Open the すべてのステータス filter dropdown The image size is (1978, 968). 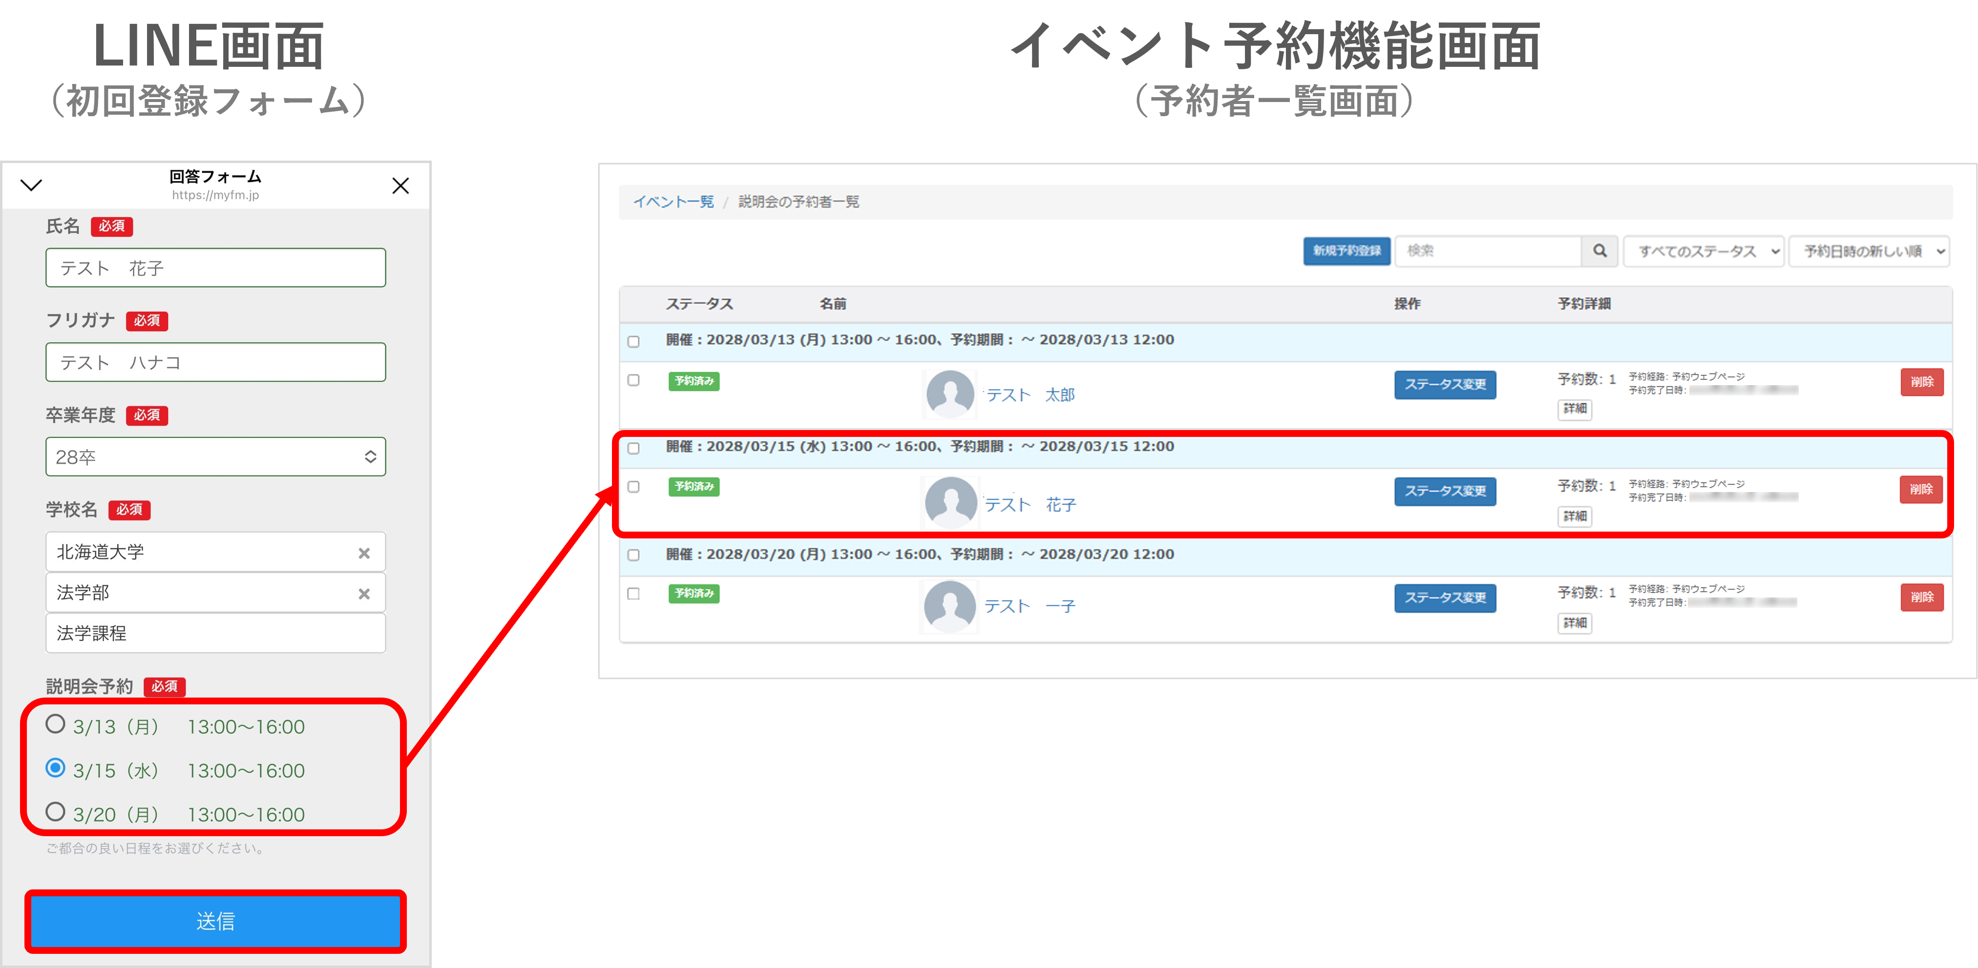(1703, 251)
